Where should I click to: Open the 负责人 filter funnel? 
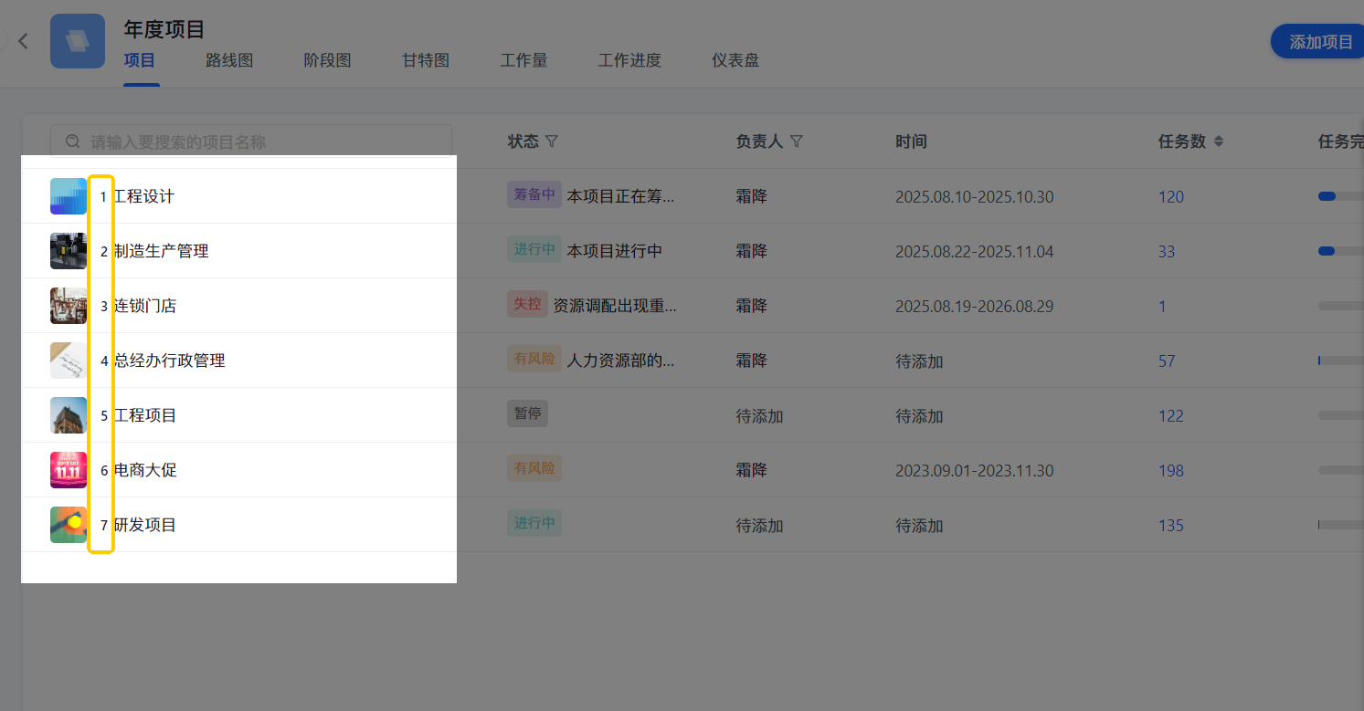[x=797, y=141]
